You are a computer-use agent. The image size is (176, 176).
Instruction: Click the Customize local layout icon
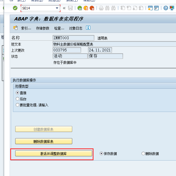click(173, 8)
